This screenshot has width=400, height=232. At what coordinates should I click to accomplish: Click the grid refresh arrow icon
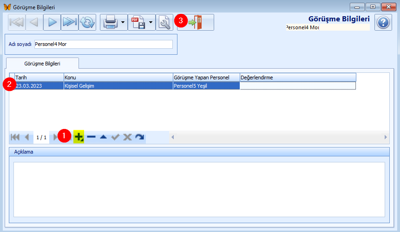click(x=139, y=137)
